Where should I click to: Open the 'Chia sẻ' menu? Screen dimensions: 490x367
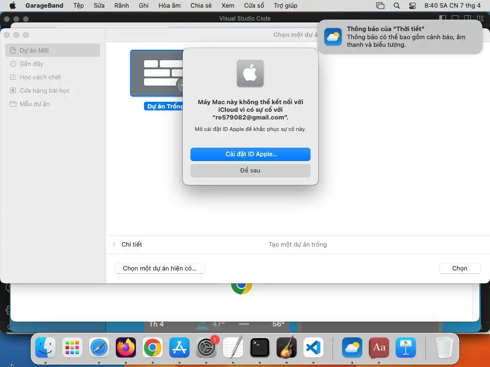pos(201,6)
